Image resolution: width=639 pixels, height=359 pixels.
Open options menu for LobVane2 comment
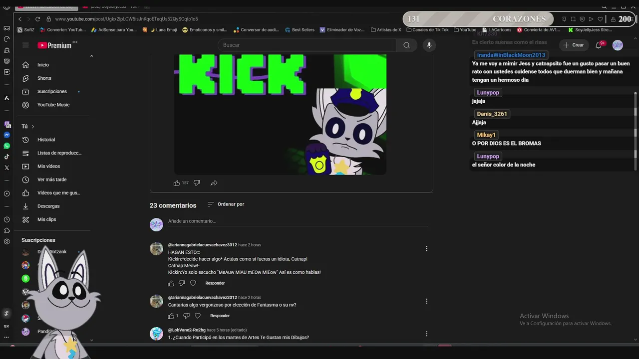tap(426, 334)
